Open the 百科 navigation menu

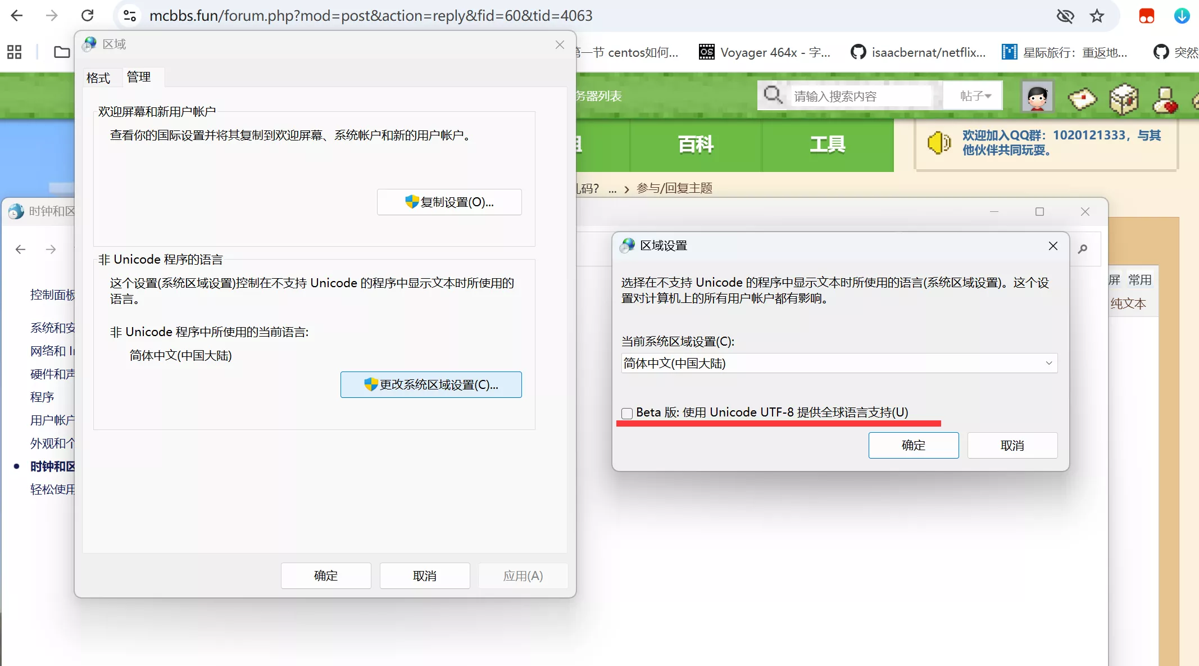click(x=694, y=144)
